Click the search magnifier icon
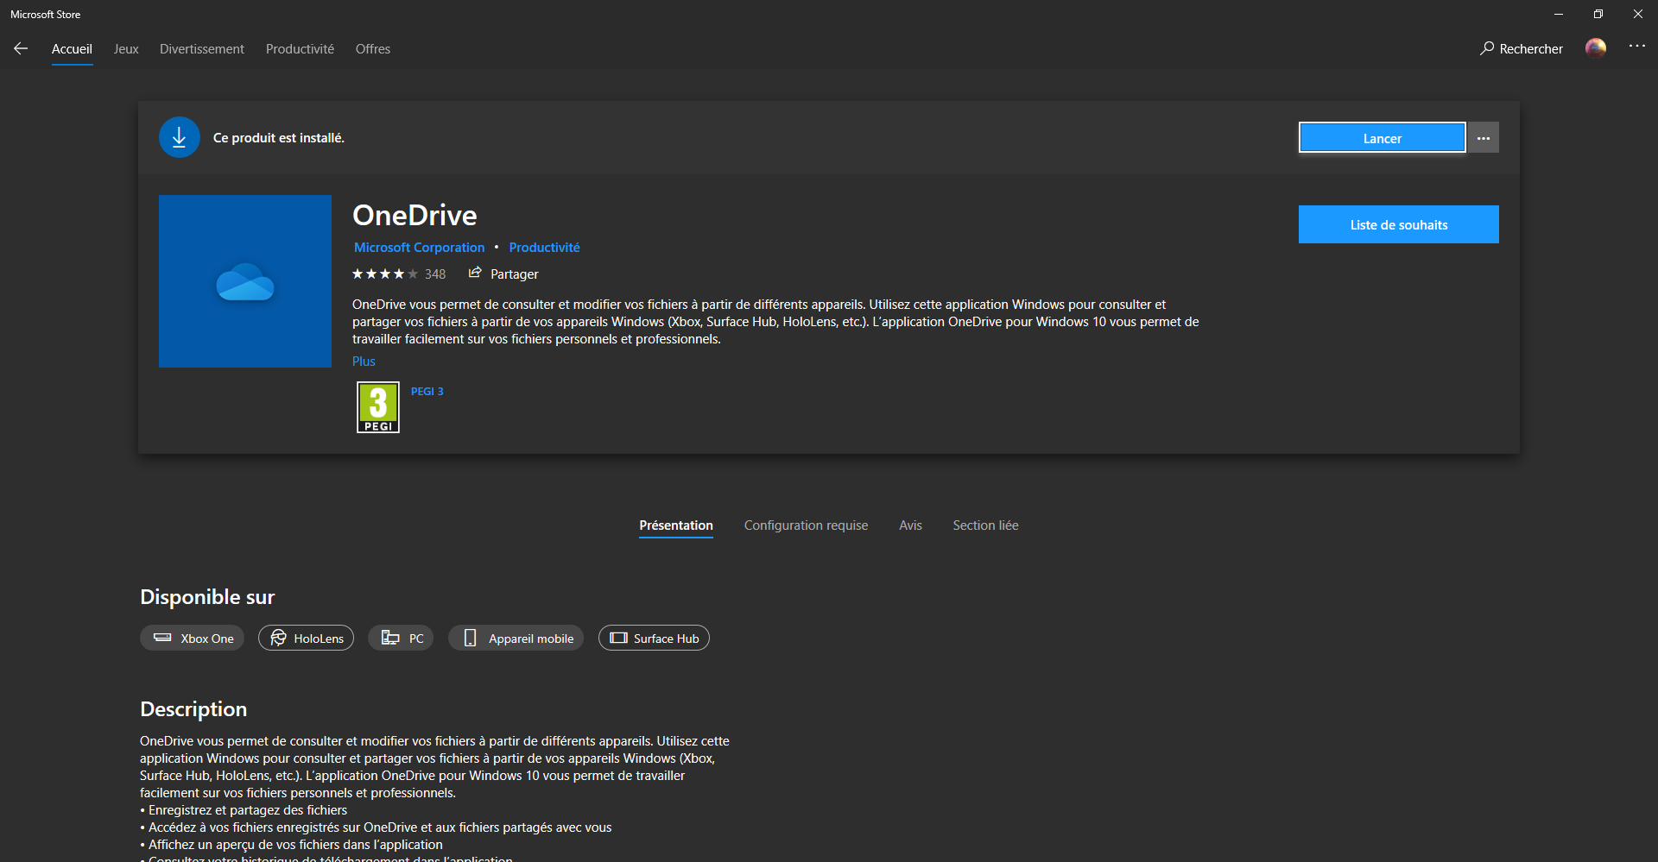Screen dimensions: 1658x862 coord(1487,48)
